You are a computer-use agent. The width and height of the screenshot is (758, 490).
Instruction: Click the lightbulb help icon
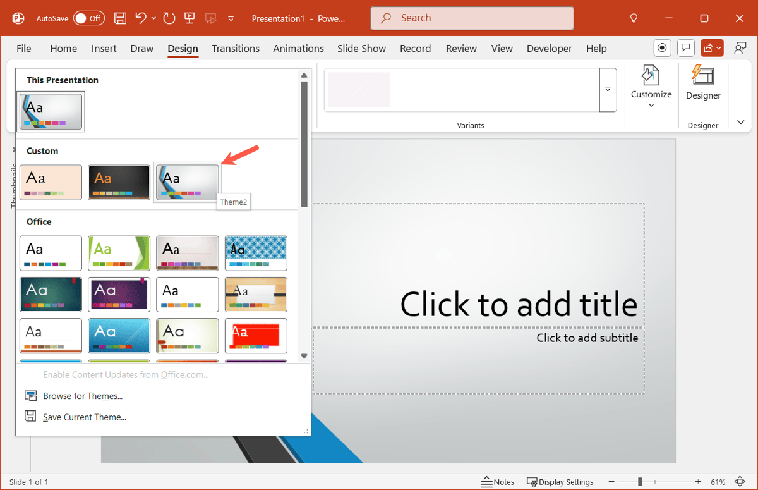pos(634,18)
